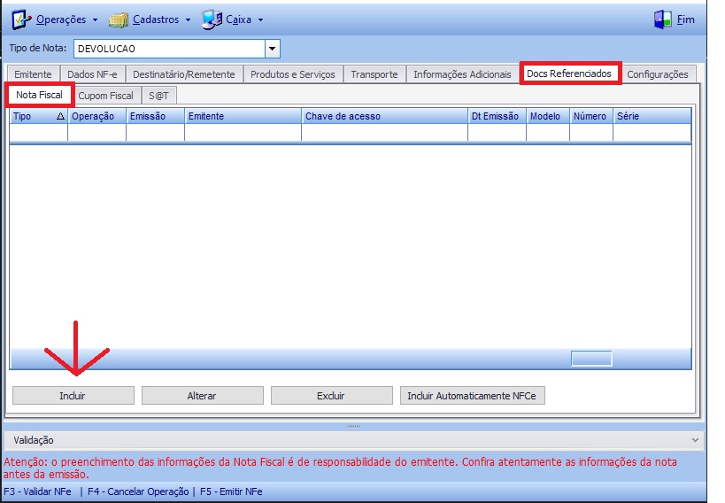Open the Informações Adicionais tab
Screen dimensions: 725x503
(462, 74)
